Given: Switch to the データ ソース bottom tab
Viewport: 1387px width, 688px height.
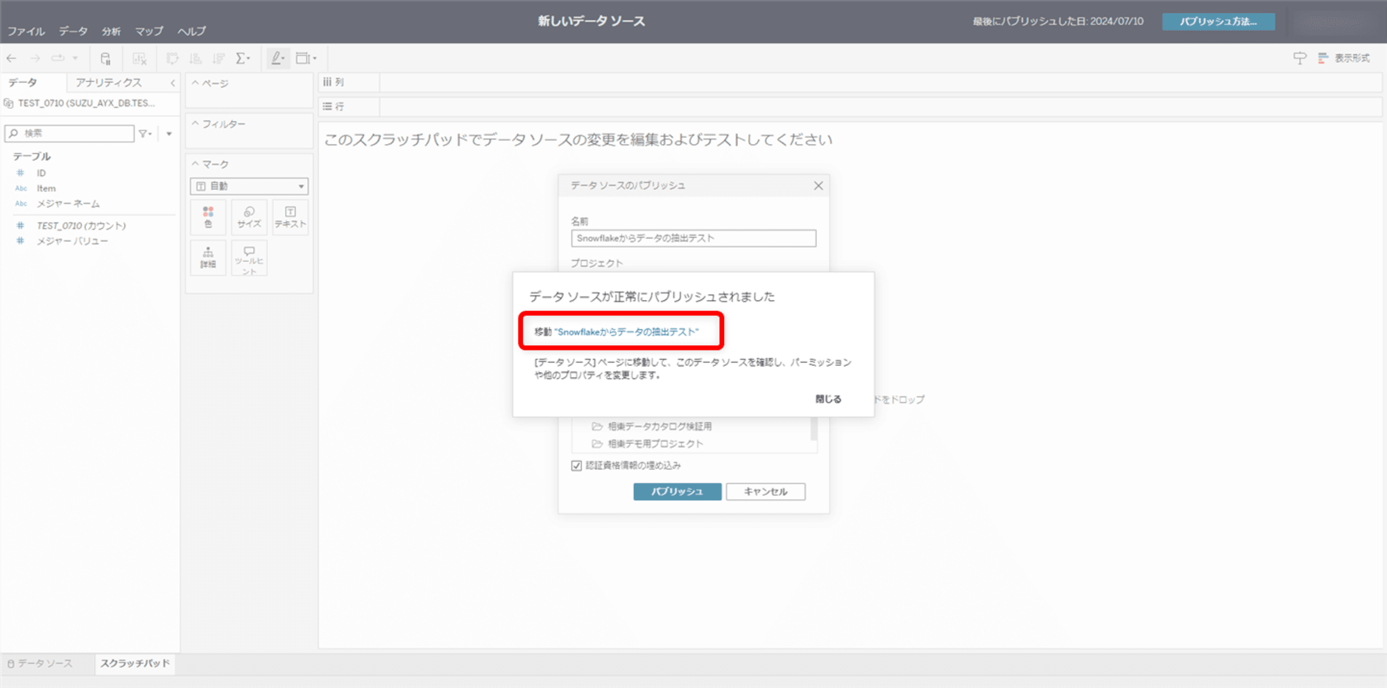Looking at the screenshot, I should point(40,664).
